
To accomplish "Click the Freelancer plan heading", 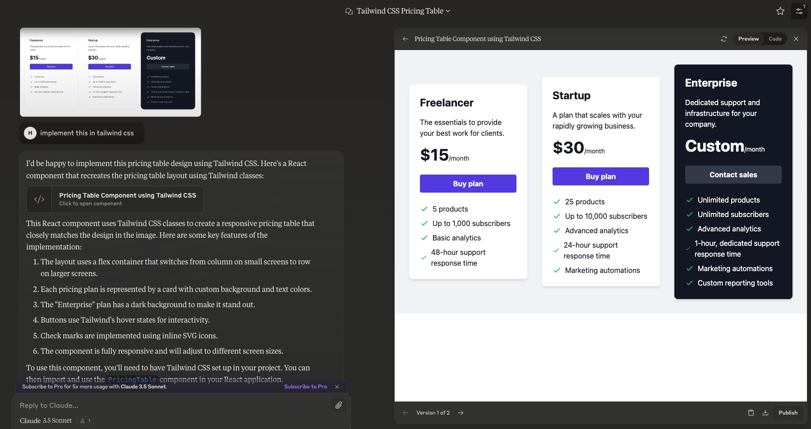I will tap(447, 103).
